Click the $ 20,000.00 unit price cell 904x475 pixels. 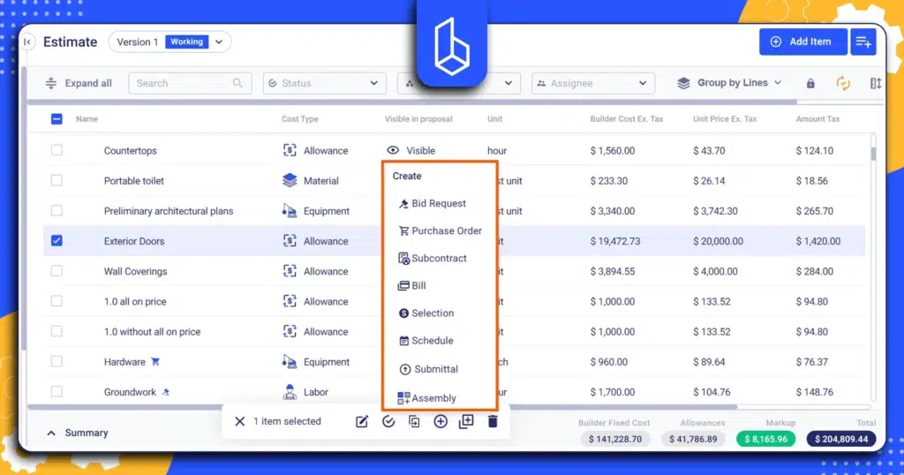coord(718,241)
